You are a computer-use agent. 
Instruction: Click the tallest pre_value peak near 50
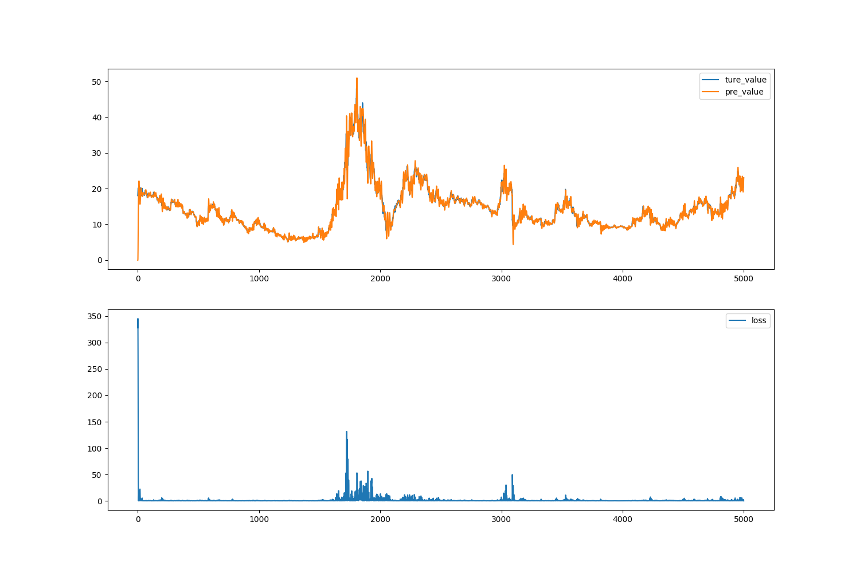pos(357,79)
